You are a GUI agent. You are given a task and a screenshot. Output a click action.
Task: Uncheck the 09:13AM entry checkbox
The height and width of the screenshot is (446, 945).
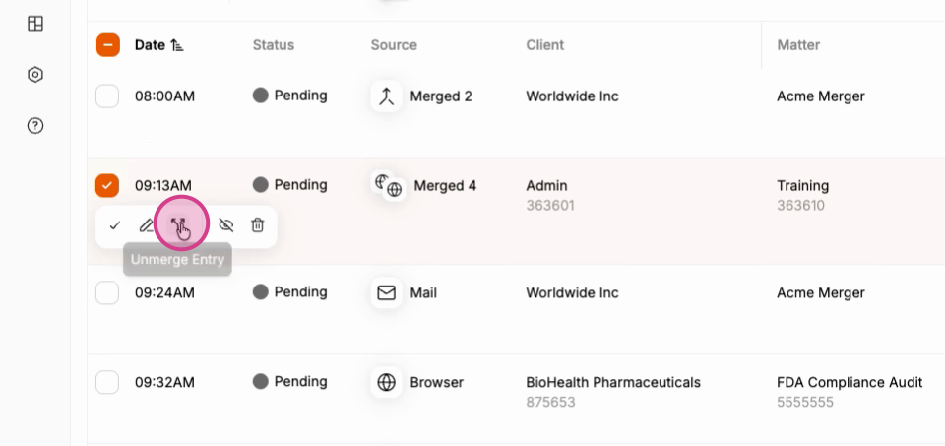point(107,186)
